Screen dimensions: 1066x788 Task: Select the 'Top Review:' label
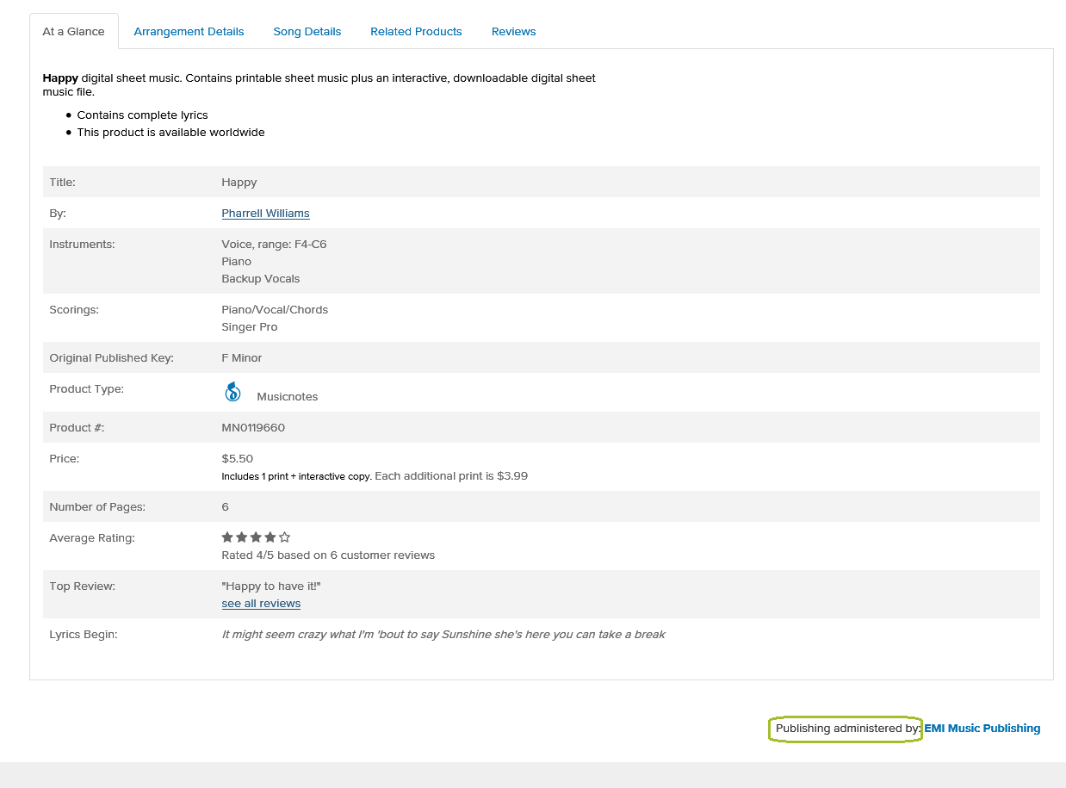[83, 586]
